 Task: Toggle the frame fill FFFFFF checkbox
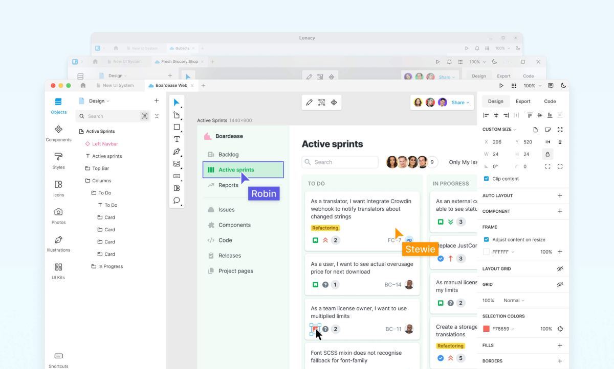pyautogui.click(x=486, y=252)
